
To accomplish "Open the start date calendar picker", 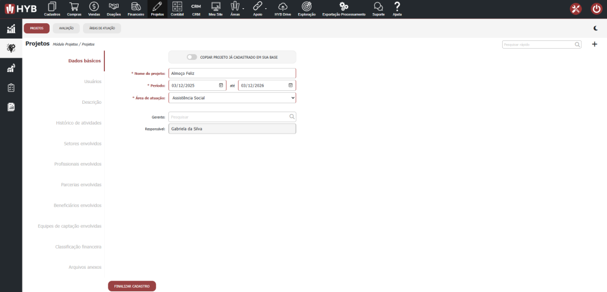I will coord(221,85).
